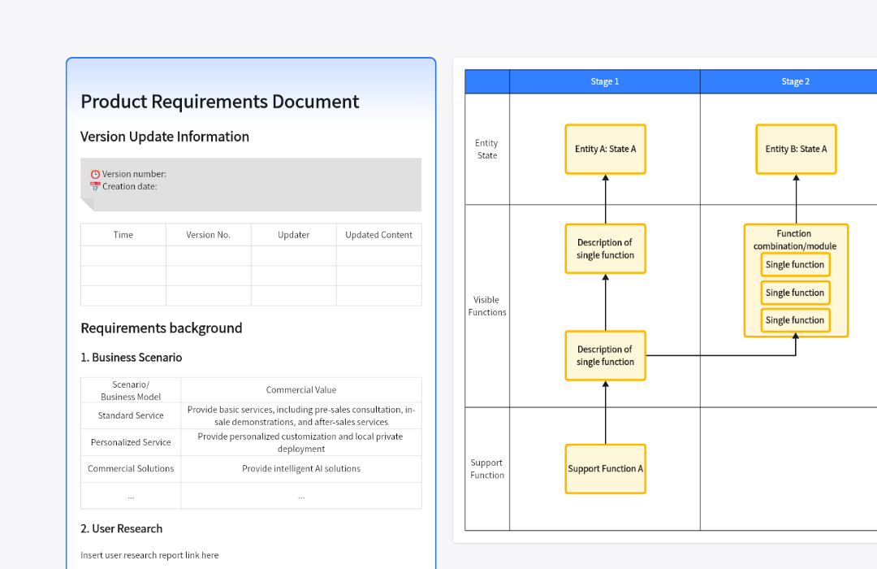
Task: Select the Time column header cell
Action: [x=123, y=235]
